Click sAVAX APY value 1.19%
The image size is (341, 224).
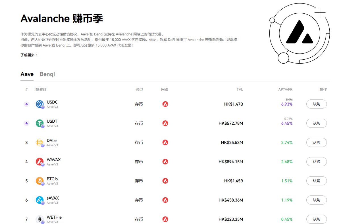287,200
